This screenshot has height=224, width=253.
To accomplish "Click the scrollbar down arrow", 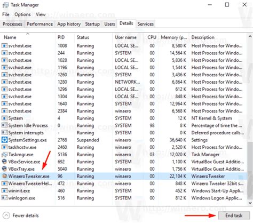I will [250, 203].
